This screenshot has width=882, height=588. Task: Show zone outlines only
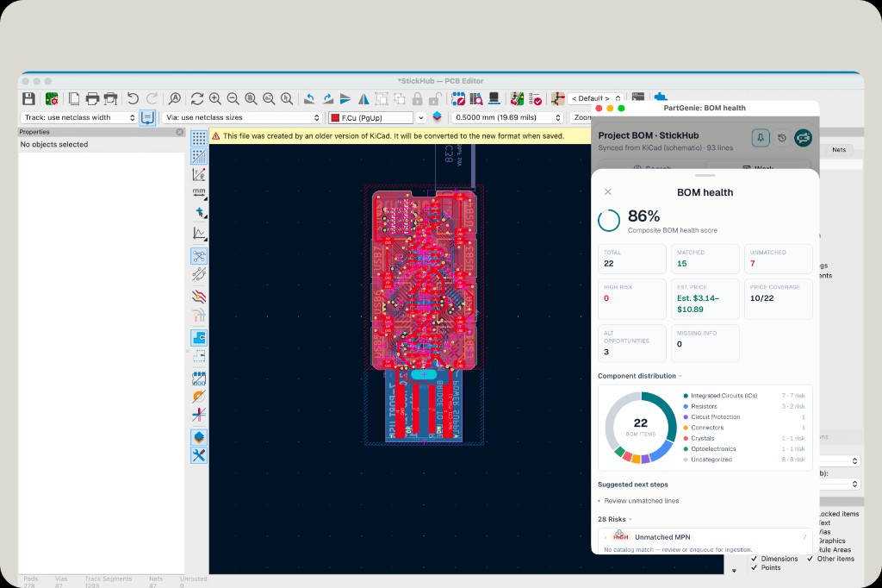click(199, 355)
